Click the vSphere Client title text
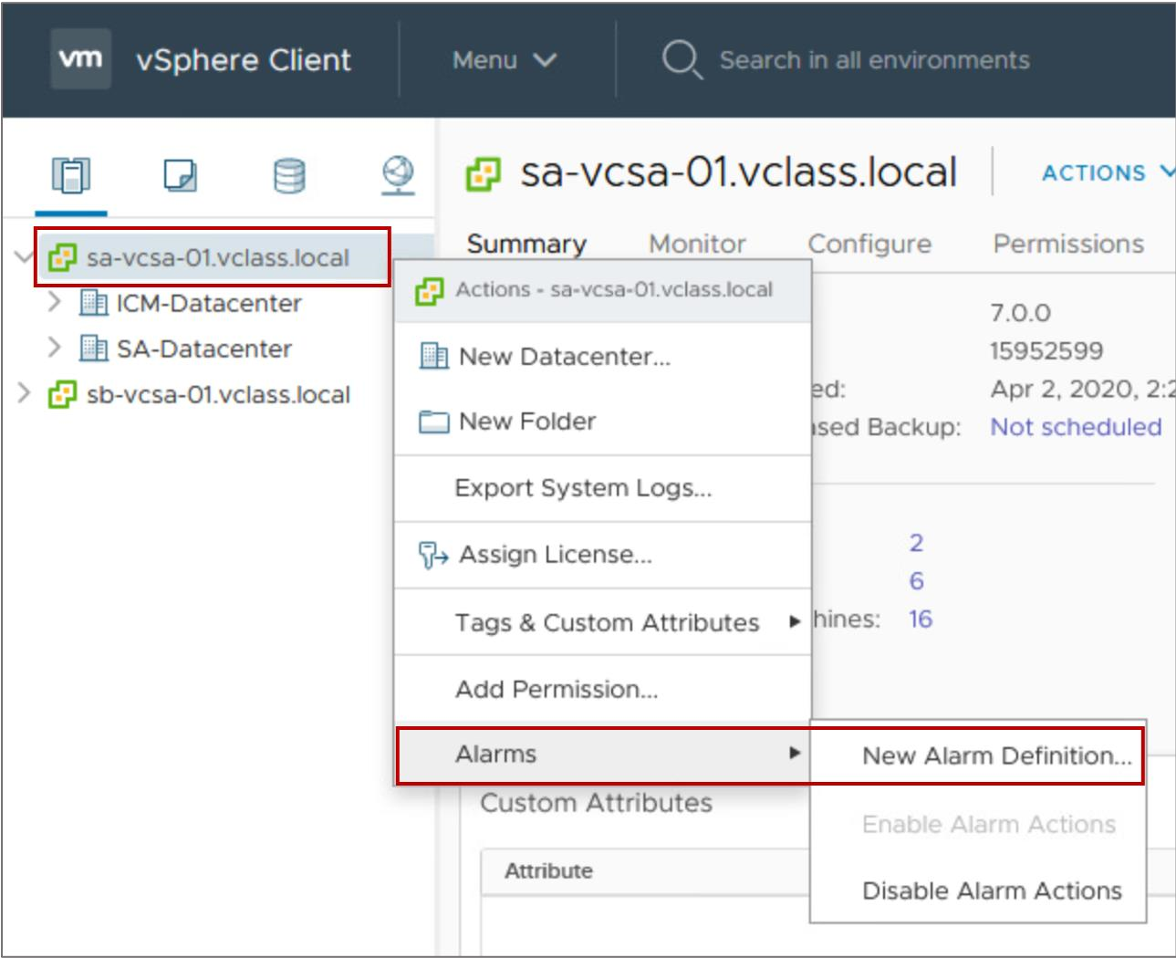 click(x=244, y=60)
